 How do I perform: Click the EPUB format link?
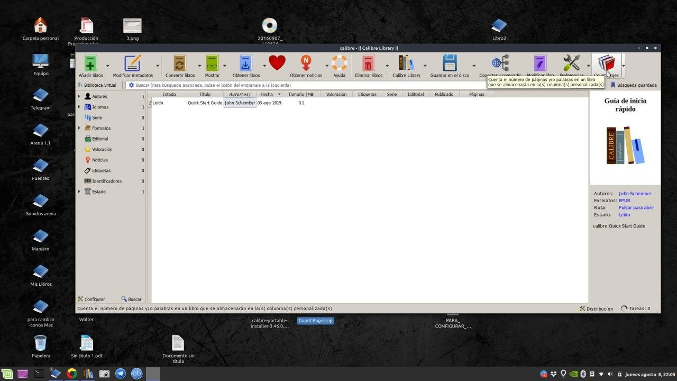[x=625, y=201]
